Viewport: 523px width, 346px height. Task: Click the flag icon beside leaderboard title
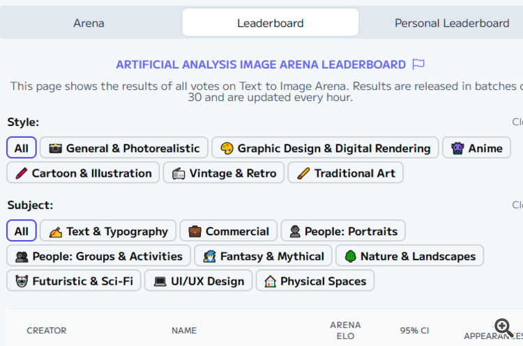pyautogui.click(x=418, y=65)
